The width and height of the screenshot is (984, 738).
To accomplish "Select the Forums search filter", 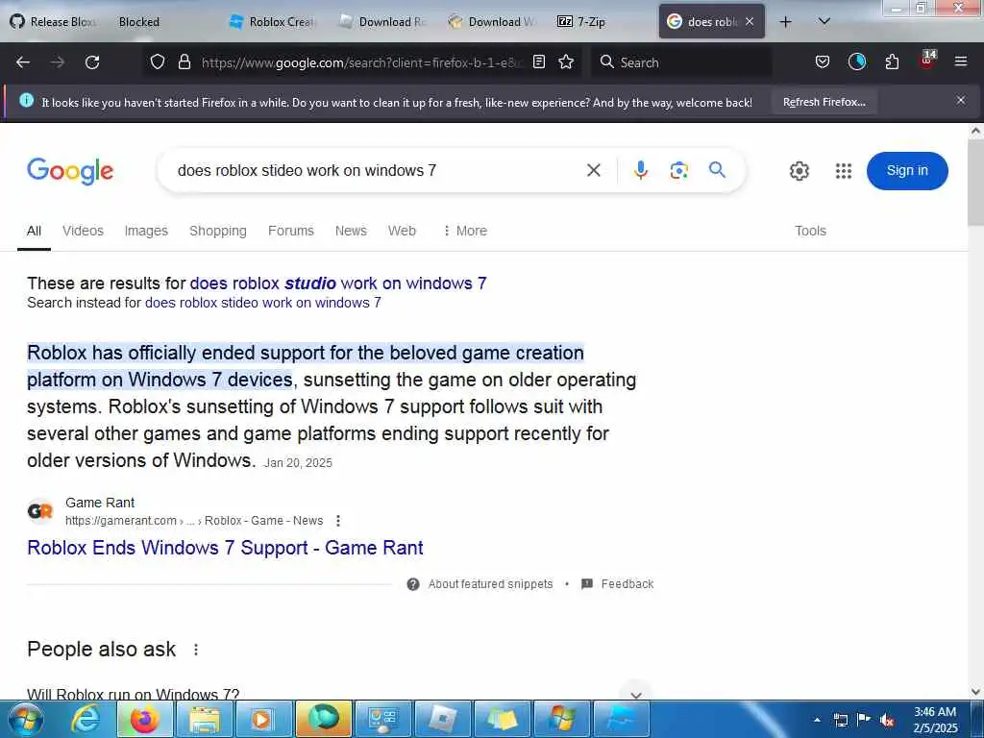I will (x=290, y=231).
